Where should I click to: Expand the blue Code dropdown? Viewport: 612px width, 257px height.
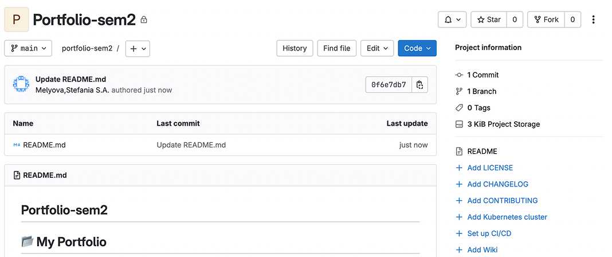[x=417, y=48]
